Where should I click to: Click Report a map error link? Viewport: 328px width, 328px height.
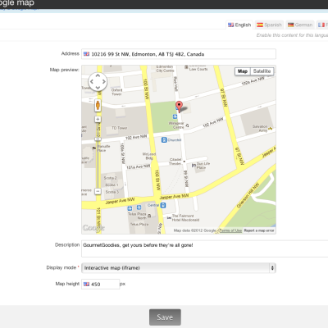259,230
